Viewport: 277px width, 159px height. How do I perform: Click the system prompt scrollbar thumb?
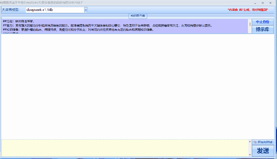coord(250,24)
